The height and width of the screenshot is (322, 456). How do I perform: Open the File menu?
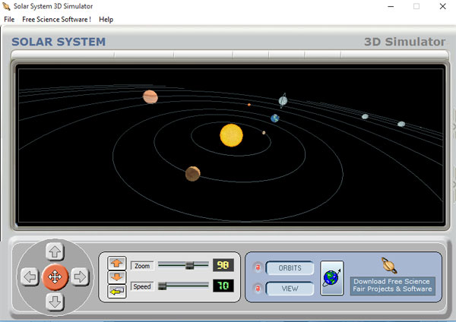coord(9,19)
